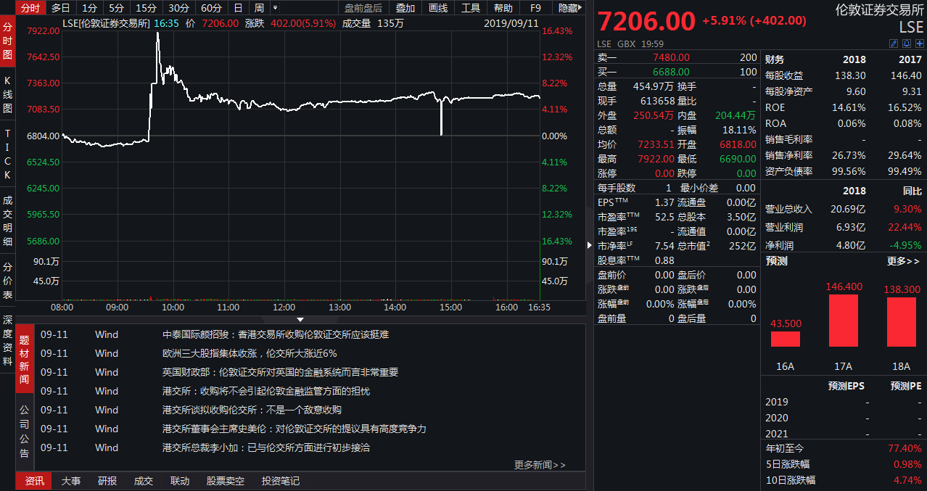927x491 pixels.
Task: Select the 1分 interval
Action: tap(89, 8)
